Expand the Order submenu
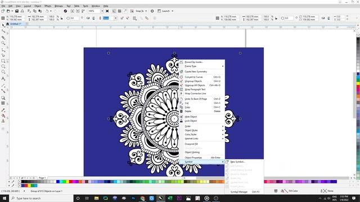This screenshot has height=202, width=360. pos(202,126)
